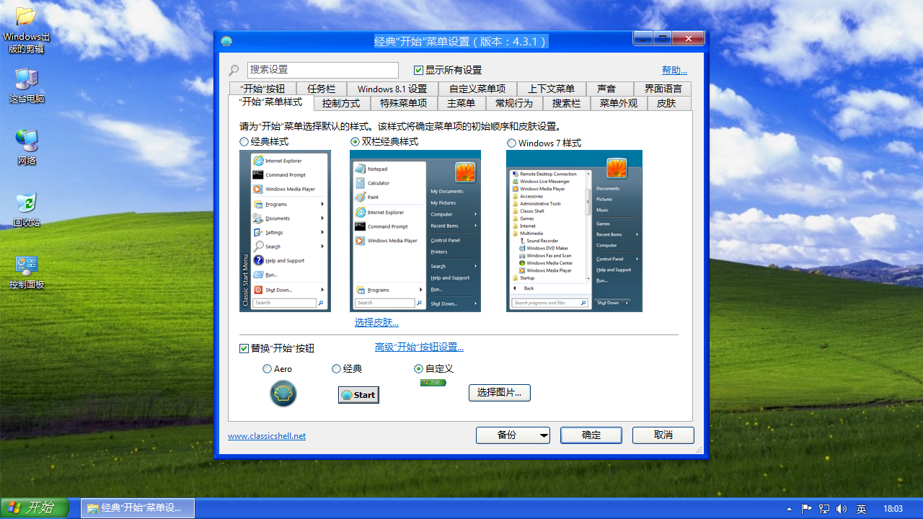This screenshot has width=923, height=519.
Task: Open 网络 desktop icon
Action: (x=27, y=147)
